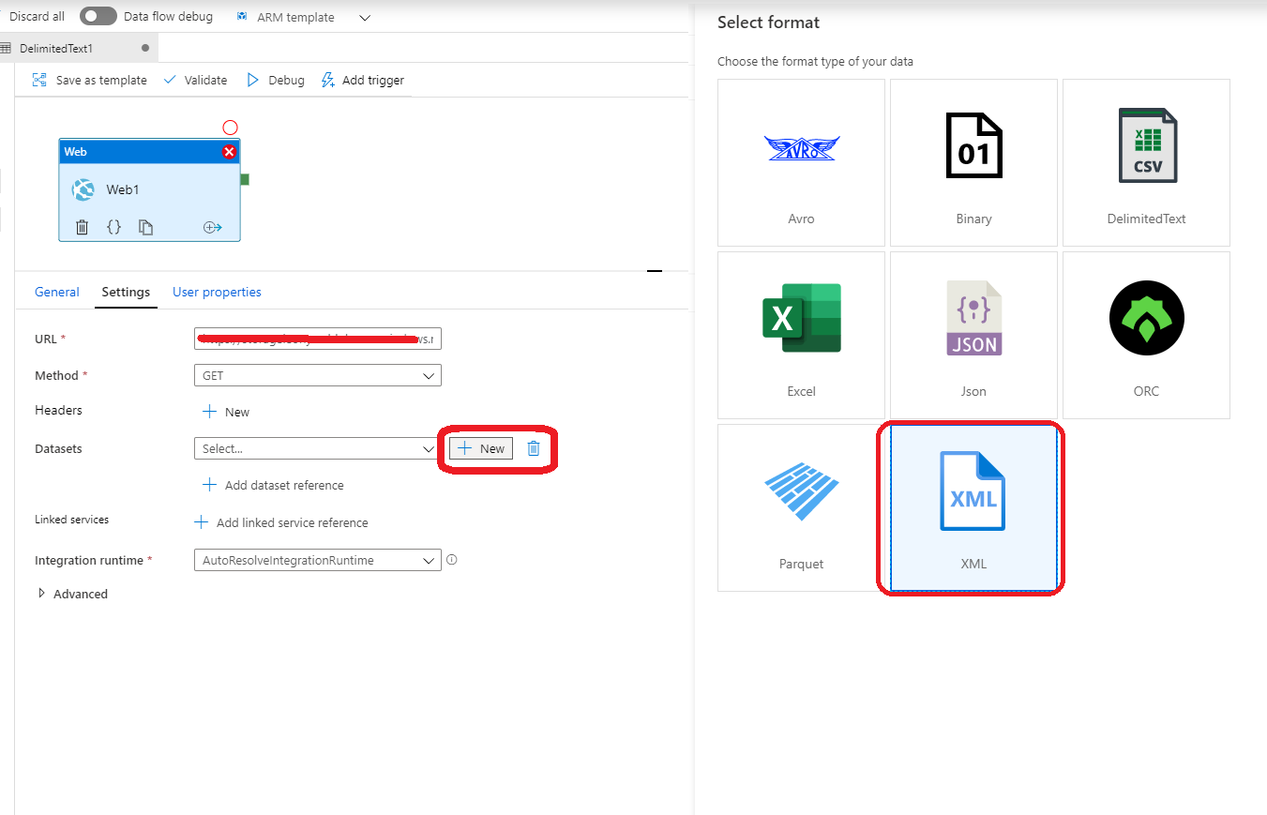Click the Integration runtime info icon
This screenshot has width=1267, height=815.
point(452,560)
